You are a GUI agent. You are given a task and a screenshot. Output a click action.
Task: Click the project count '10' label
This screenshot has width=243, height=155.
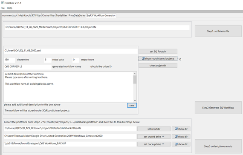point(180,60)
